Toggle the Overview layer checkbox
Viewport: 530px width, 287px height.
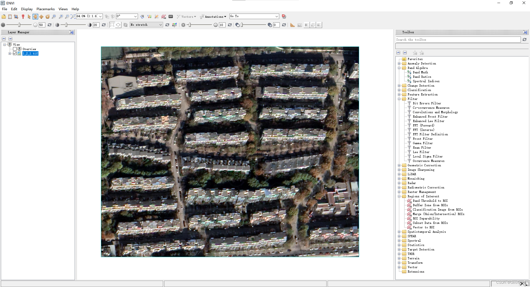15,49
